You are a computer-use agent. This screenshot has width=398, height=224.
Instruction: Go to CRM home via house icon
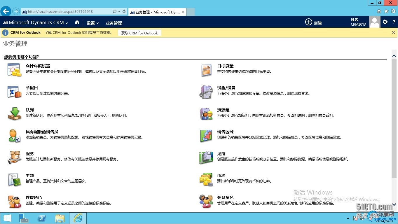(x=77, y=22)
